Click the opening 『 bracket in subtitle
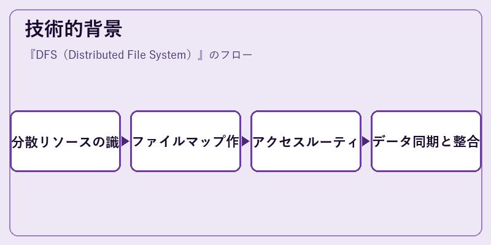This screenshot has height=245, width=491. pos(31,55)
